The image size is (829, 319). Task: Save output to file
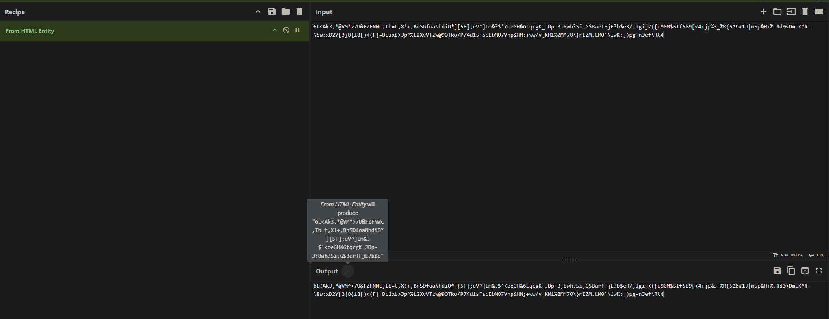[777, 271]
